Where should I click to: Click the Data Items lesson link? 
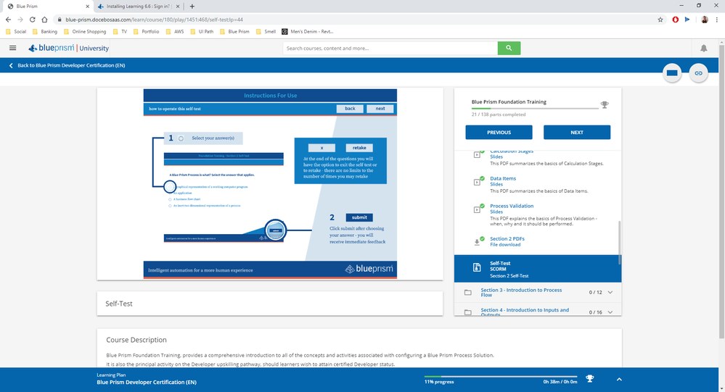[x=503, y=179]
